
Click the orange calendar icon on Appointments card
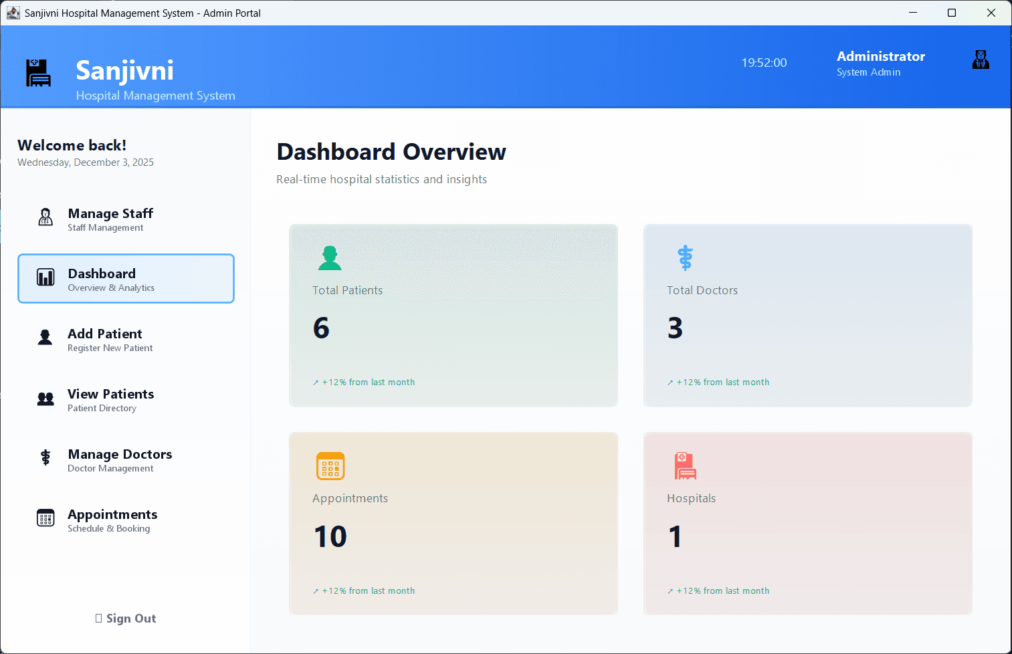tap(330, 466)
